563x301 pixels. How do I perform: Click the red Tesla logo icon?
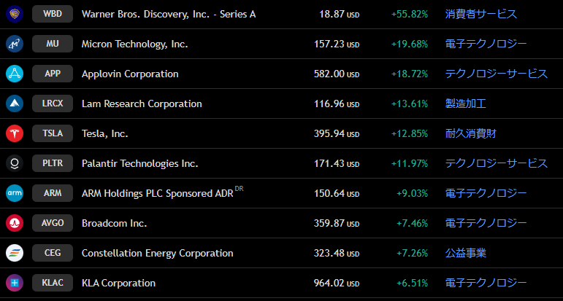[15, 133]
